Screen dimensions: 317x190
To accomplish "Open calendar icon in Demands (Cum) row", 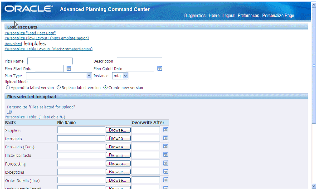I will tap(166, 146).
